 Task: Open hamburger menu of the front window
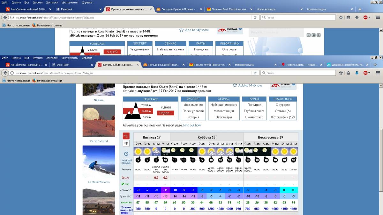coord(378,73)
